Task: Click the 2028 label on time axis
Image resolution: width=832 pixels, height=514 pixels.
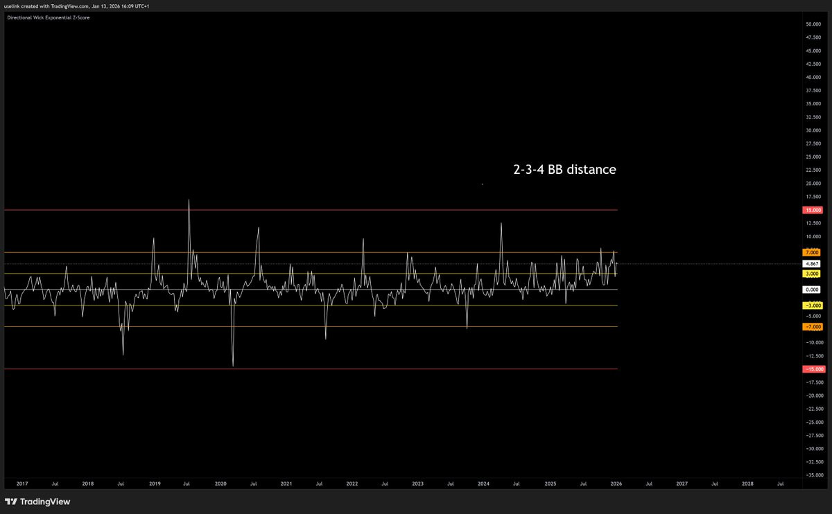Action: click(x=748, y=484)
